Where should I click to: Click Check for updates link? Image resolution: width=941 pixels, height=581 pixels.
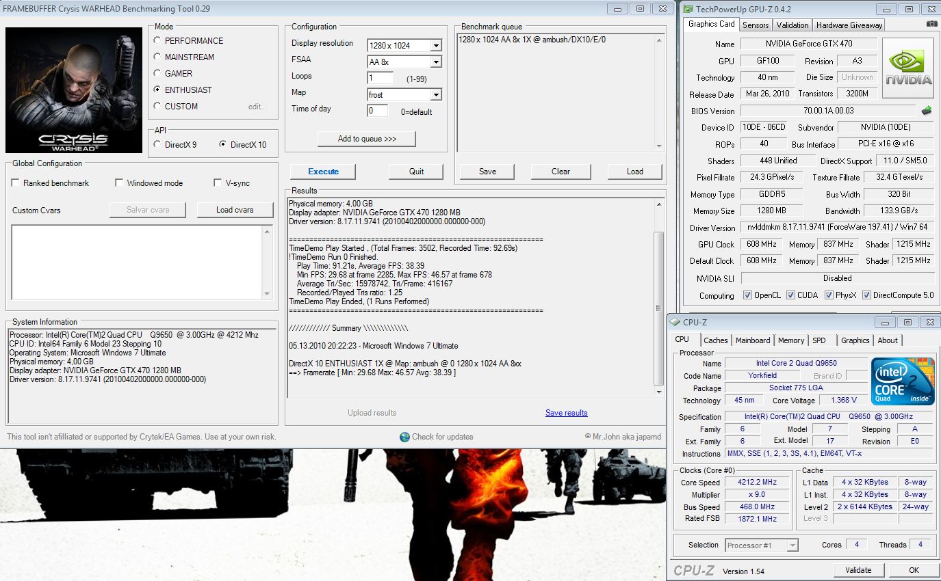442,437
